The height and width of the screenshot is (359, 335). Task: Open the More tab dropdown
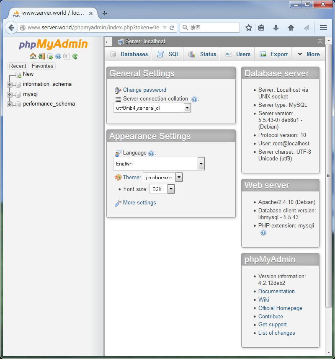pos(308,54)
